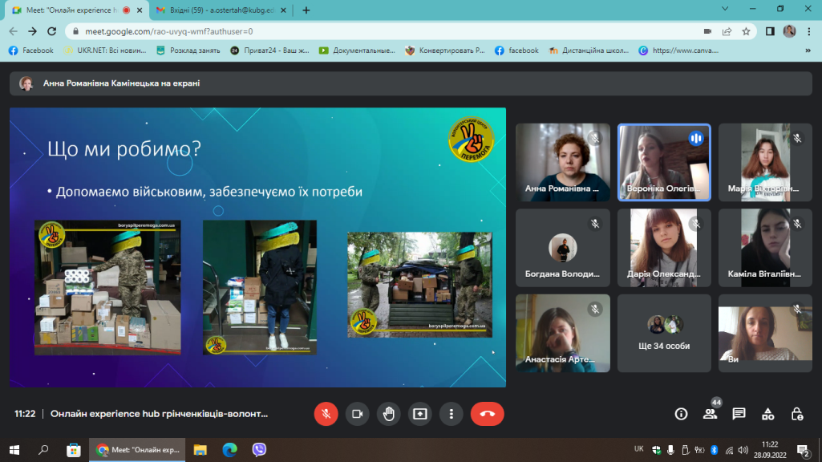
Task: Open system volume control in tray
Action: click(743, 450)
